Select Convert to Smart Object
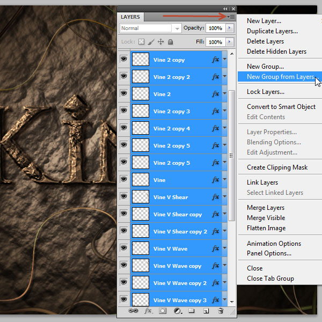322x322 pixels. (x=281, y=107)
